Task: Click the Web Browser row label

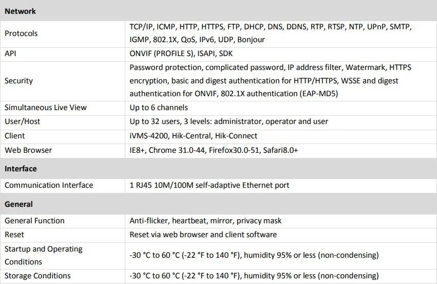Action: point(28,150)
